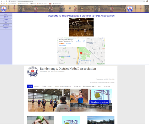
Task: Select the Home tab in new site
Action: (x=30, y=86)
